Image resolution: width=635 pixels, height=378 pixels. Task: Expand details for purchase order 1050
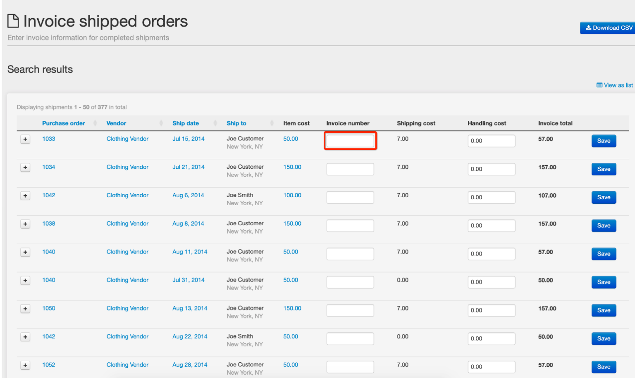pyautogui.click(x=25, y=308)
